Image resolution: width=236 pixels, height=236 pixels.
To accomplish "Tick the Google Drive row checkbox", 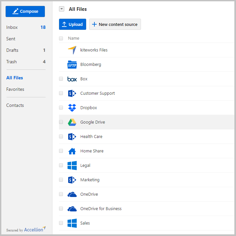I will (61, 122).
